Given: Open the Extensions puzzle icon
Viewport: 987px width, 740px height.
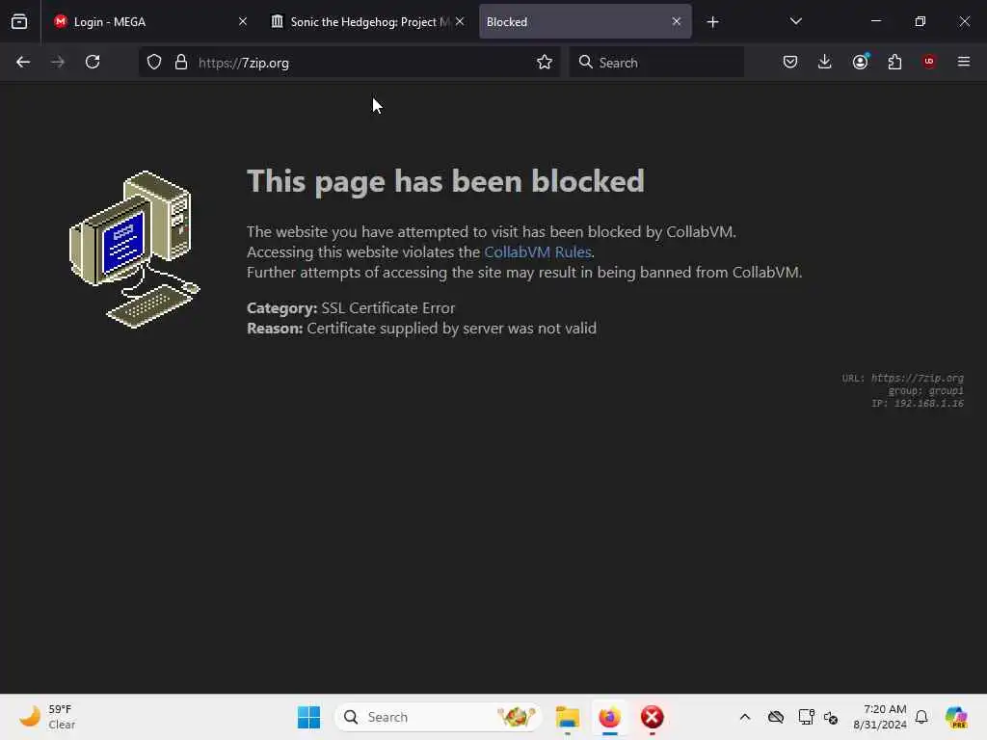Looking at the screenshot, I should click(894, 62).
